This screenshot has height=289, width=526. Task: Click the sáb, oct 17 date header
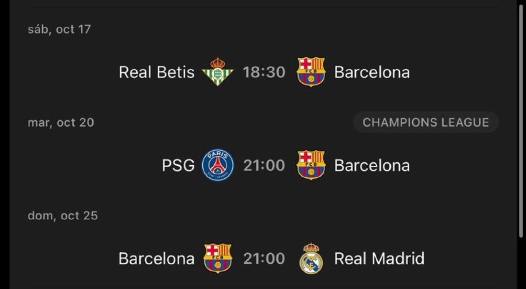59,29
